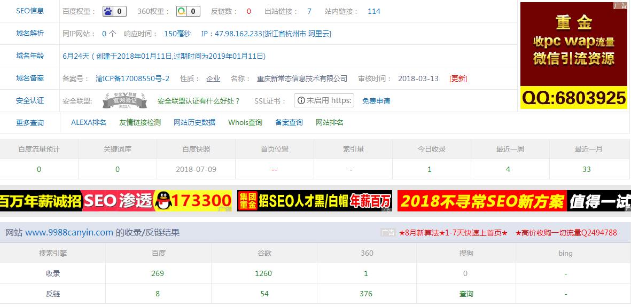631x307 pixels.
Task: Click the 更多查询 row label
Action: pos(30,123)
